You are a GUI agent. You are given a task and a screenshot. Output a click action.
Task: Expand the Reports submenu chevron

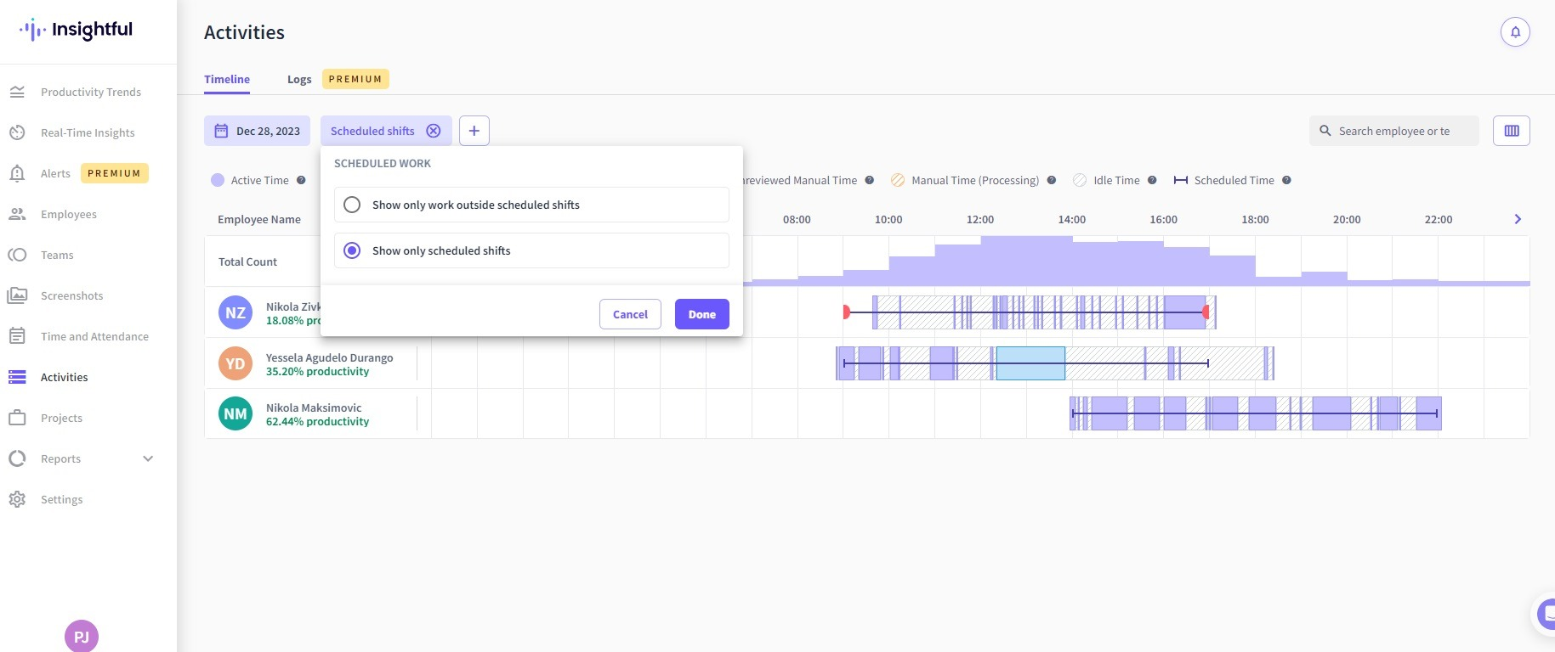pos(148,458)
